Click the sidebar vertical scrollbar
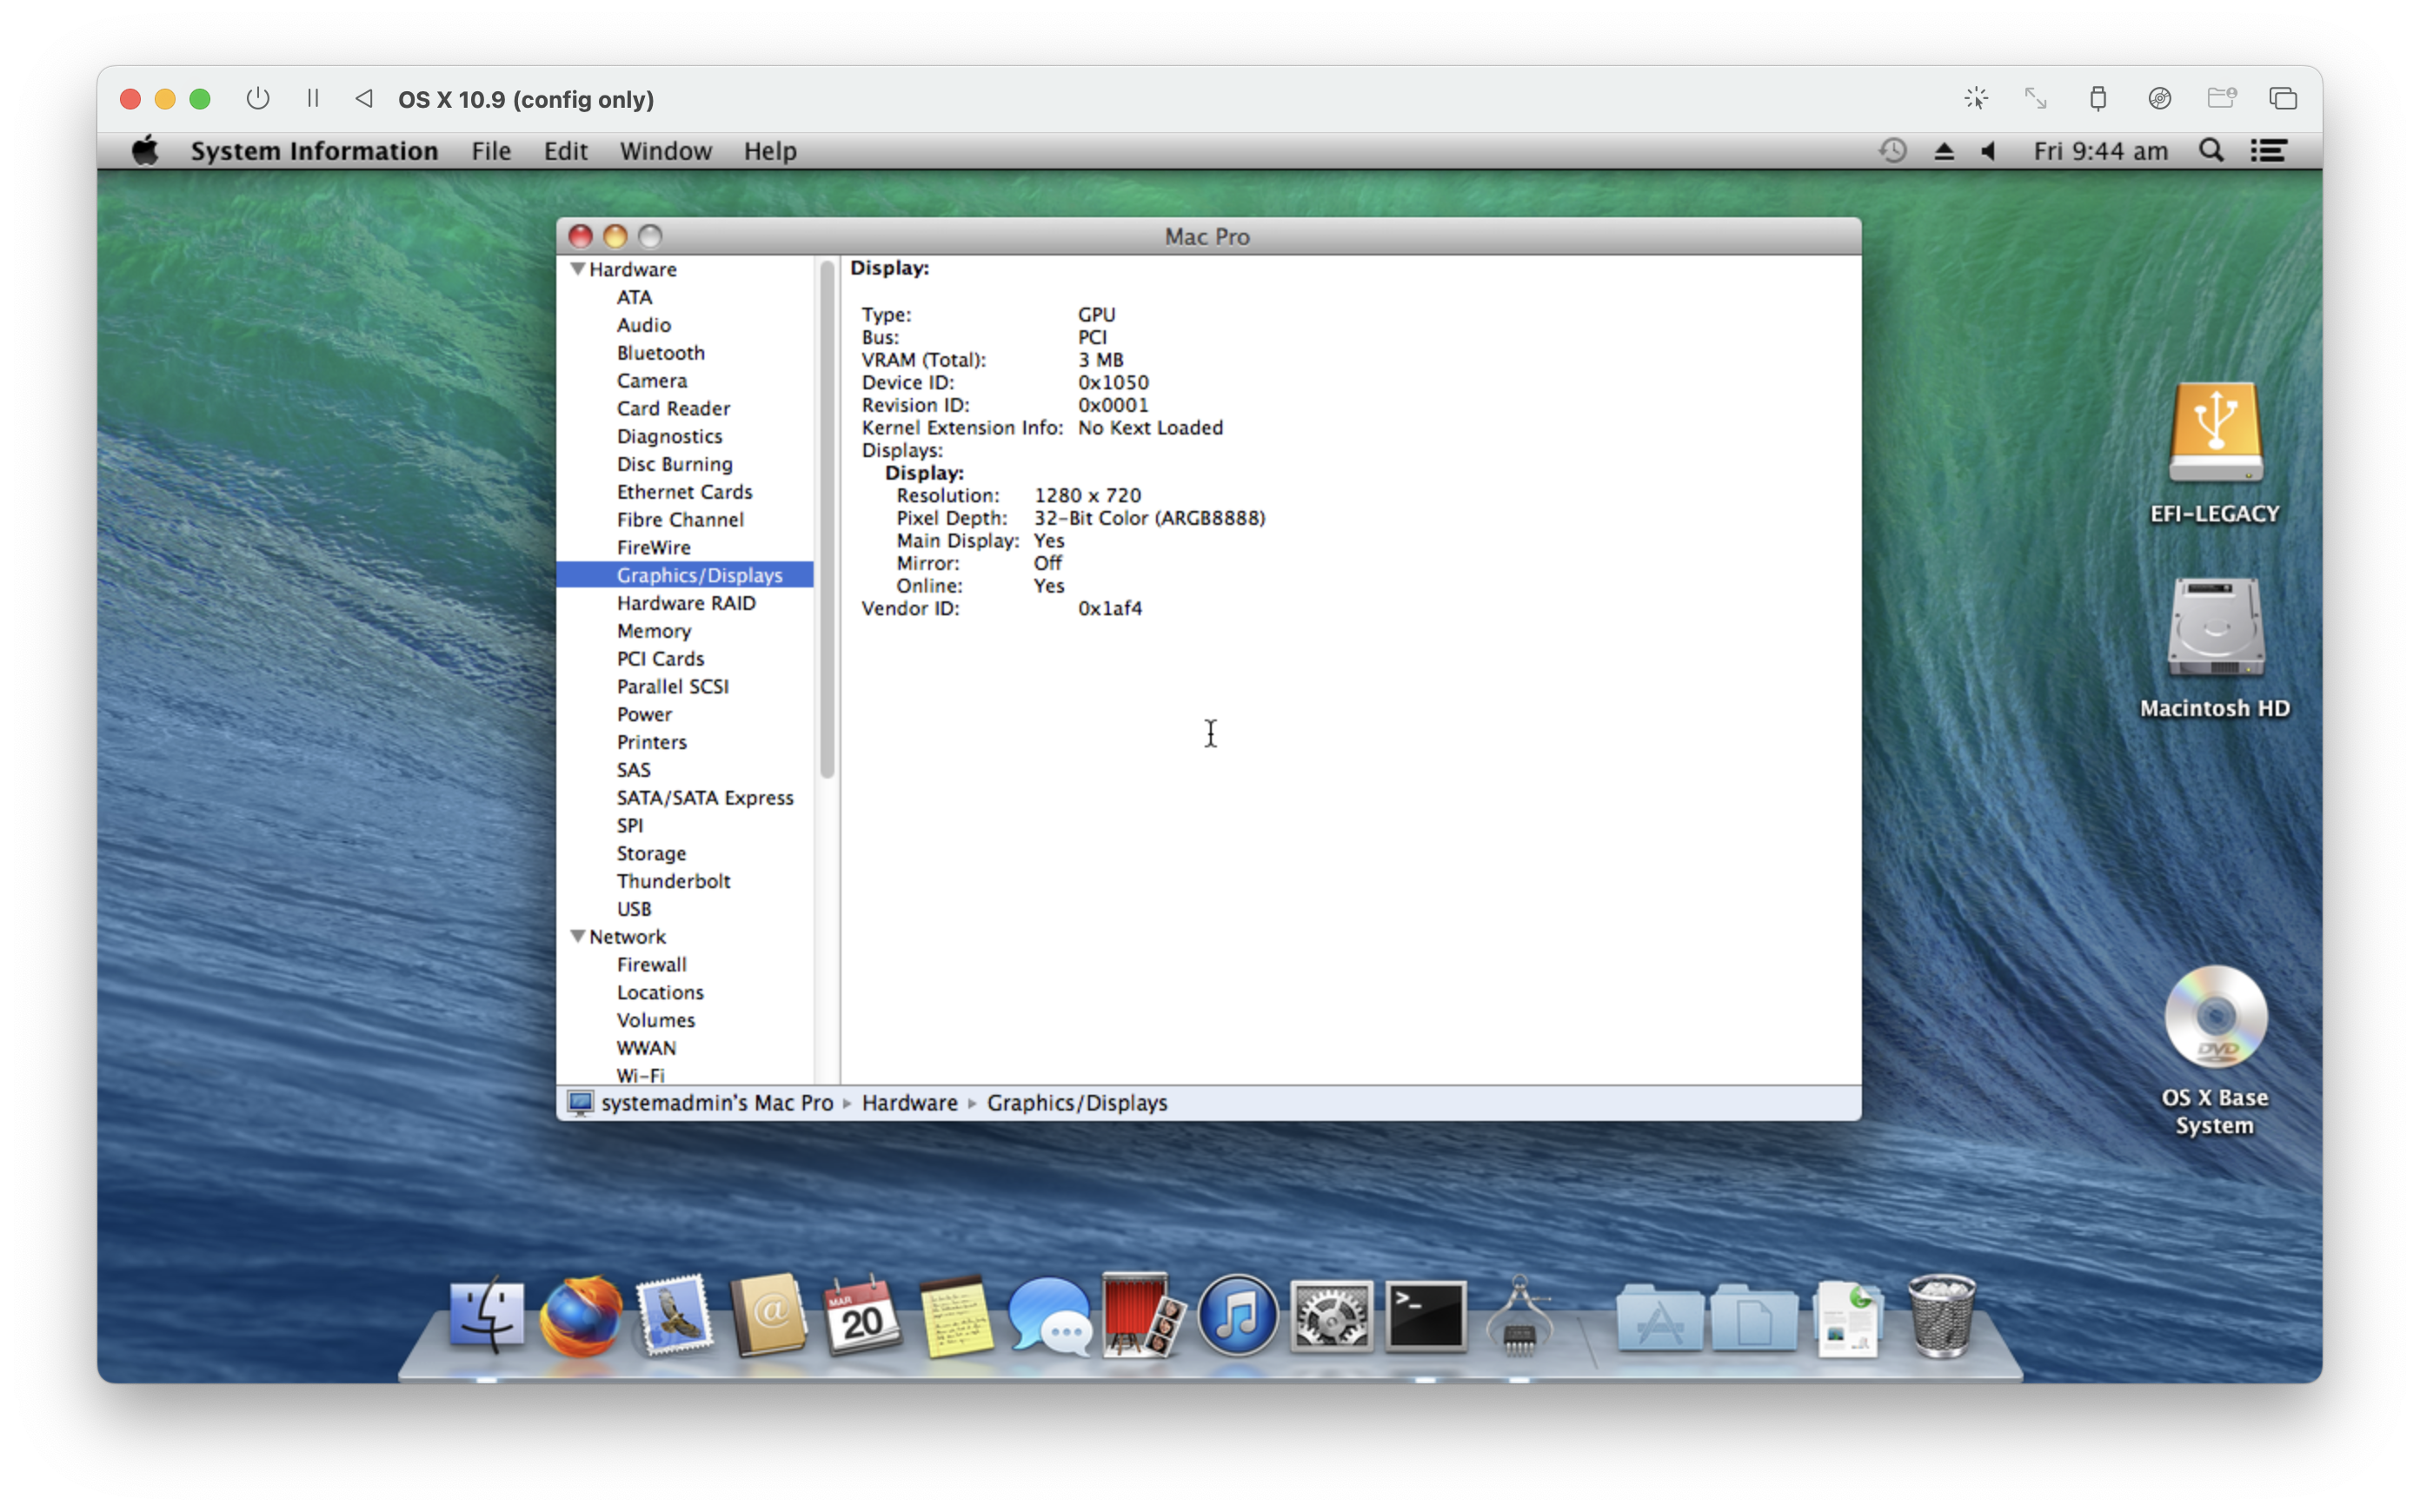The image size is (2420, 1512). pyautogui.click(x=827, y=520)
